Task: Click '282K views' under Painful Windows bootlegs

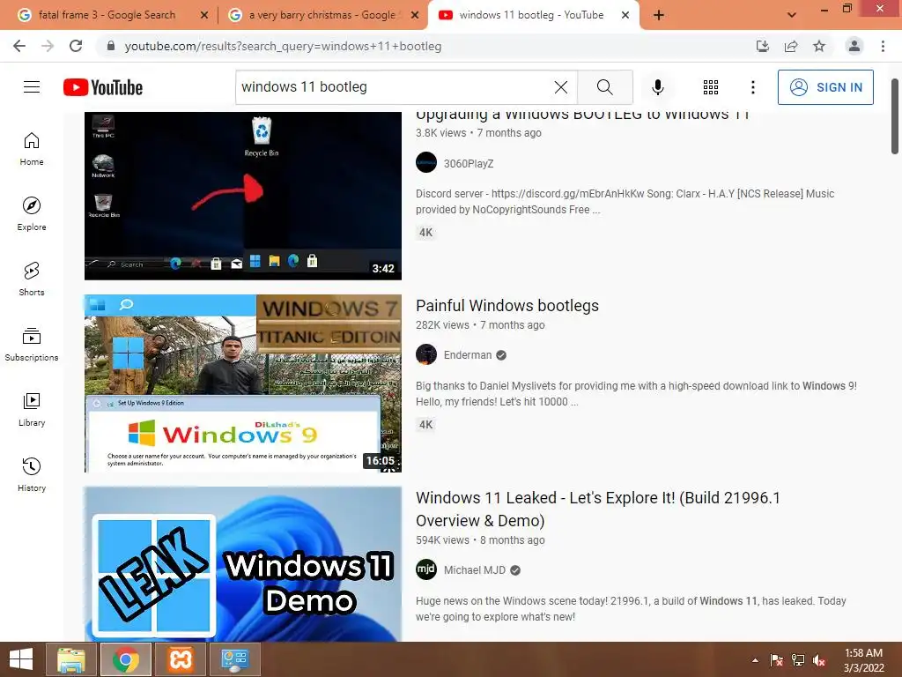Action: [x=442, y=325]
